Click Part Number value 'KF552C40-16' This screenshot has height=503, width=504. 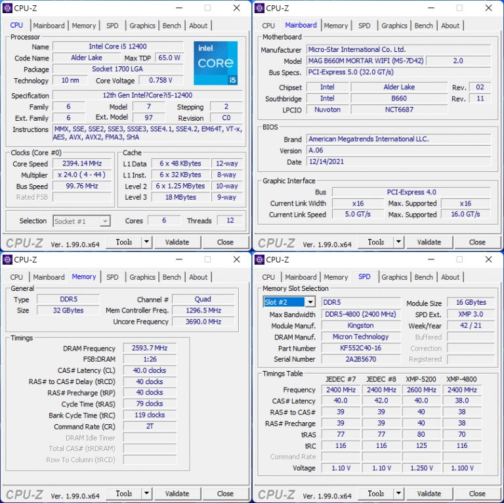pyautogui.click(x=361, y=348)
